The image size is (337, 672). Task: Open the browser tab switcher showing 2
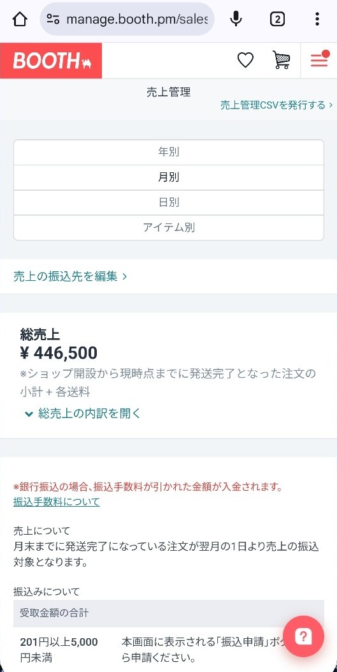coord(277,19)
